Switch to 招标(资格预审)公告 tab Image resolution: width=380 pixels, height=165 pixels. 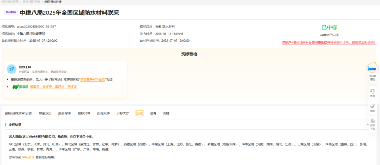coord(18,113)
